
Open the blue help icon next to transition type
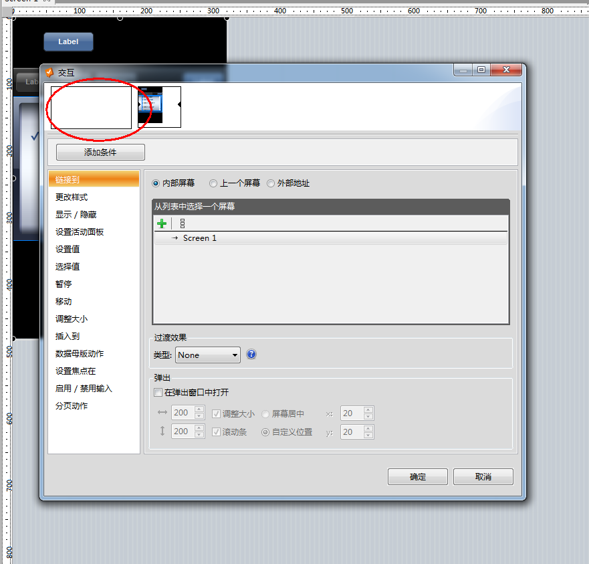tap(251, 355)
